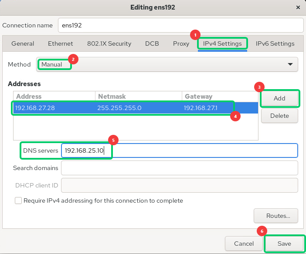The image size is (306, 254).
Task: Open the Routes… dialog
Action: 276,216
